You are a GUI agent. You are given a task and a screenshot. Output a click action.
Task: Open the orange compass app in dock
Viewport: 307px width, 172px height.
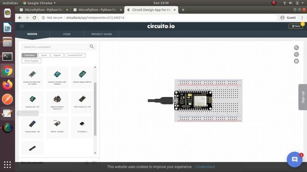click(x=8, y=99)
